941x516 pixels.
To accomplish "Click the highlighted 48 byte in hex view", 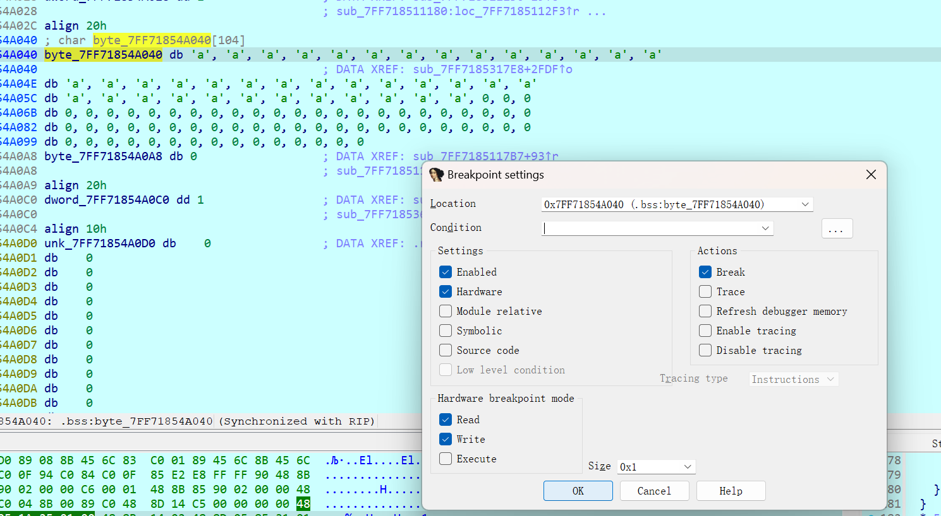I will coord(303,504).
